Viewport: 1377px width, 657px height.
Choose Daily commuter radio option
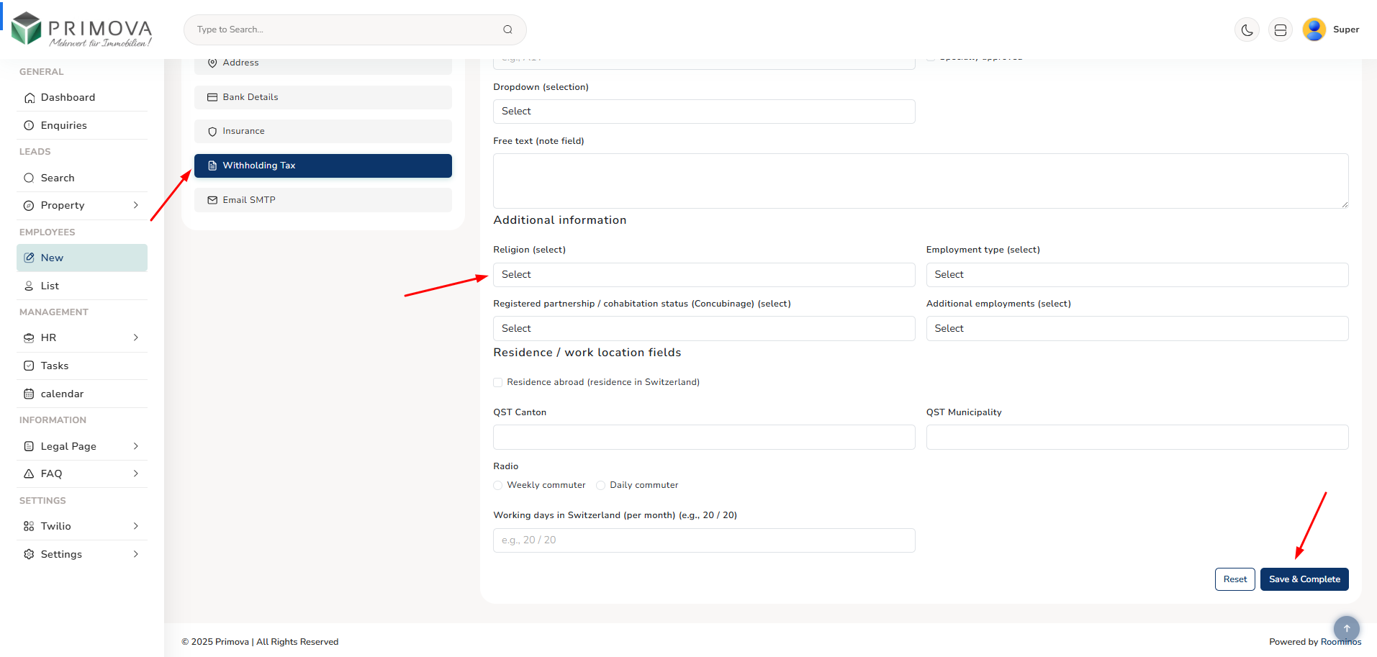[x=601, y=485]
